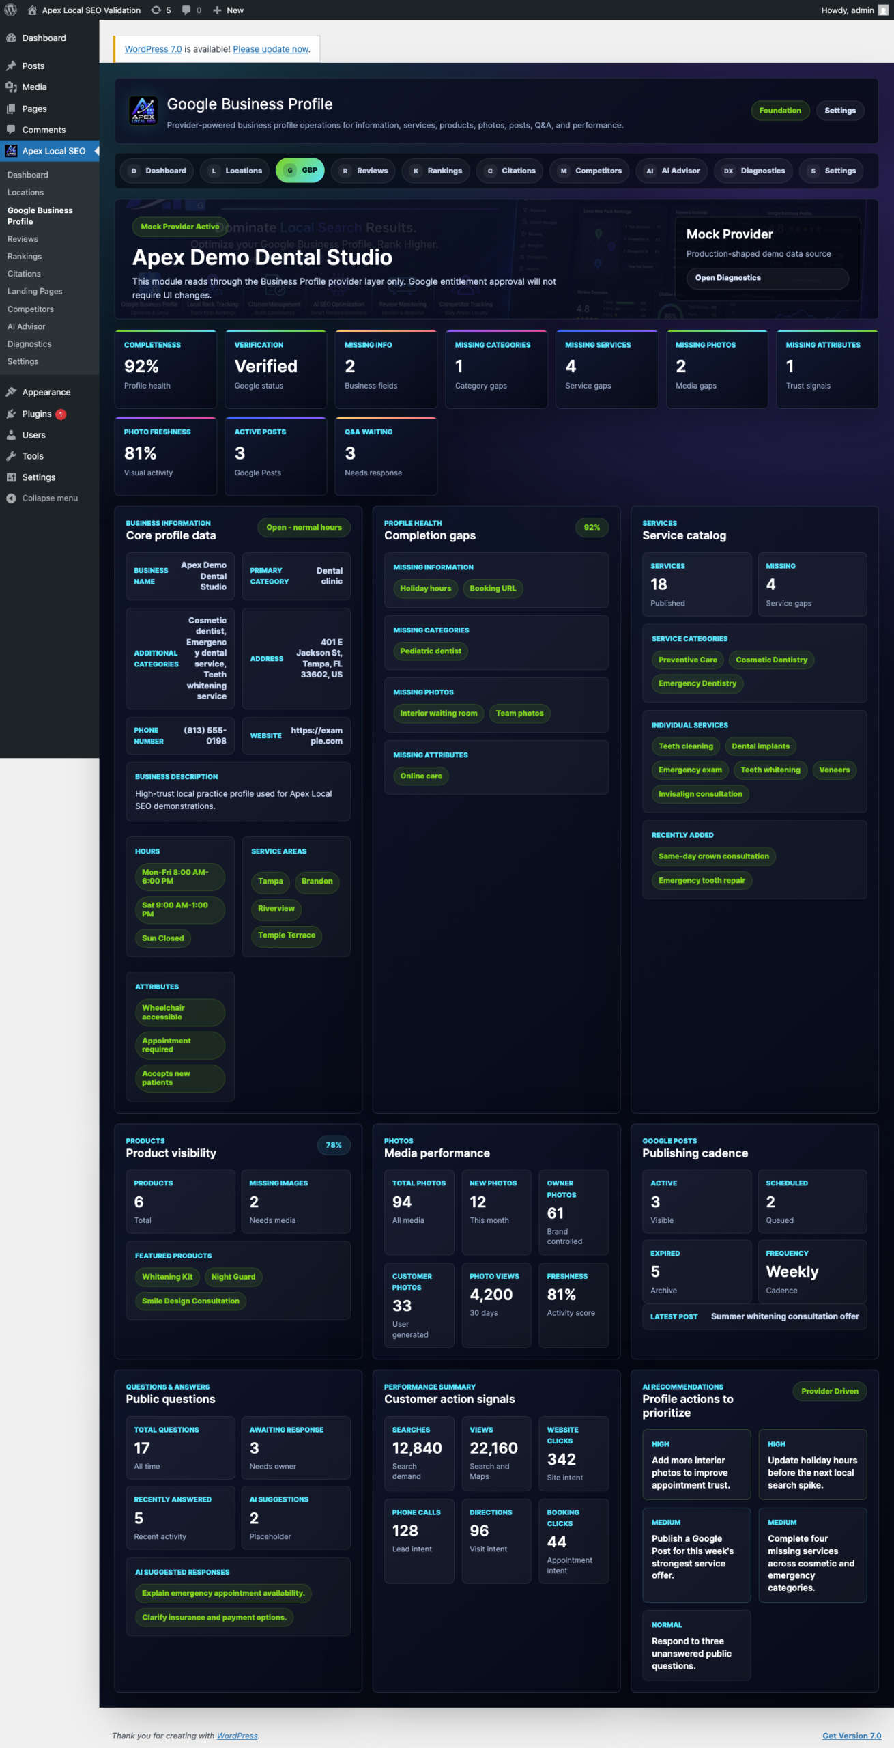This screenshot has height=1748, width=894.
Task: Follow the Please update now link
Action: pyautogui.click(x=271, y=49)
